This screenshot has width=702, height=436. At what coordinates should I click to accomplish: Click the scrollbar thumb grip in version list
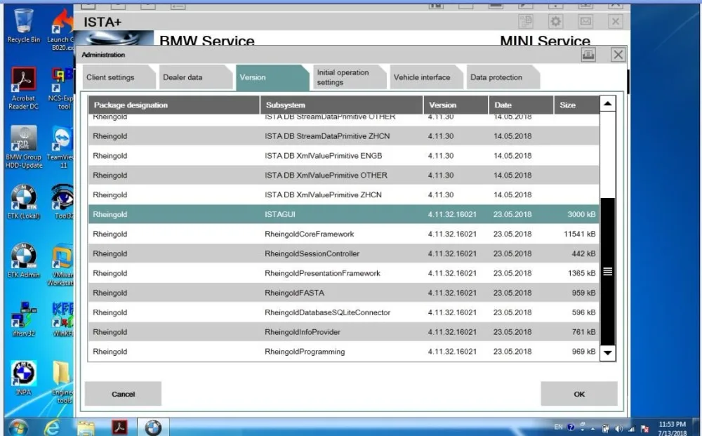pos(607,271)
